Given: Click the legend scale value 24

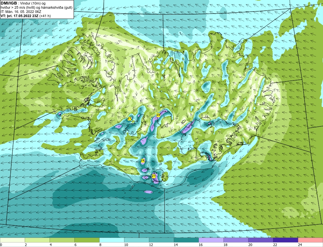Looking at the screenshot, I should (300, 245).
